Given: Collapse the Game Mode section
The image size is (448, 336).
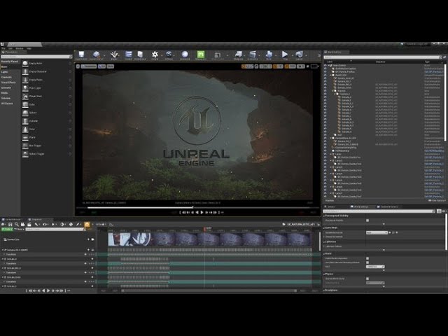Looking at the screenshot, I should [324, 228].
